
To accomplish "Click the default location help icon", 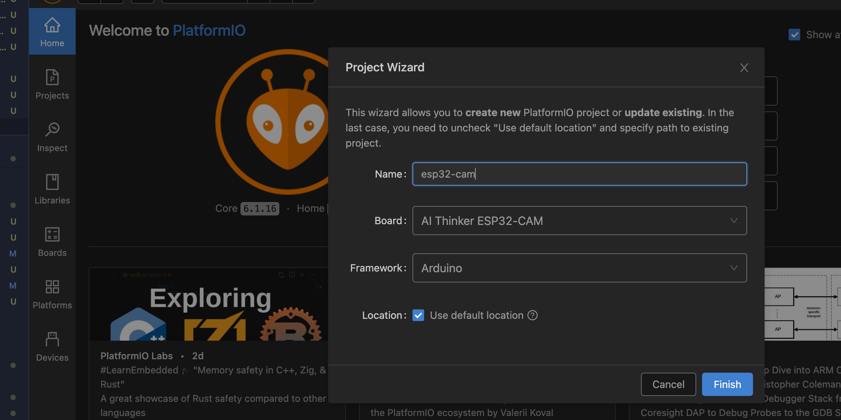I will (x=533, y=315).
